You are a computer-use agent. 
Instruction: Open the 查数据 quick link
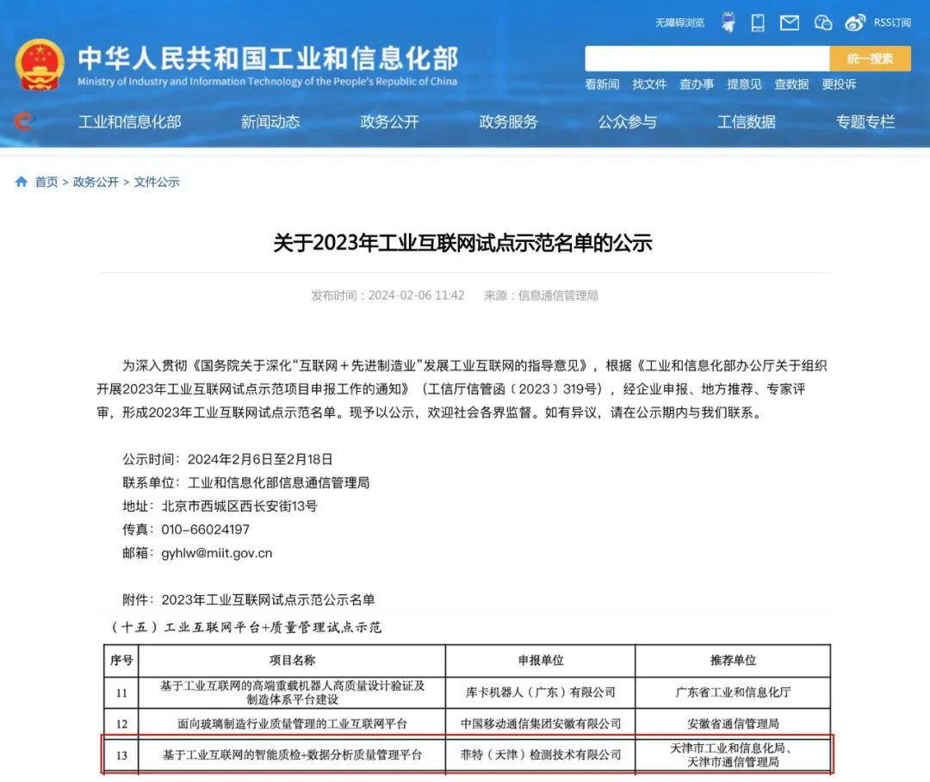point(792,84)
